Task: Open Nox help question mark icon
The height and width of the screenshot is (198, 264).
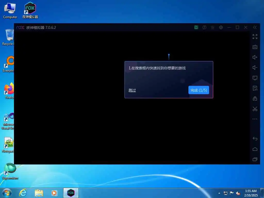Action: [204, 27]
